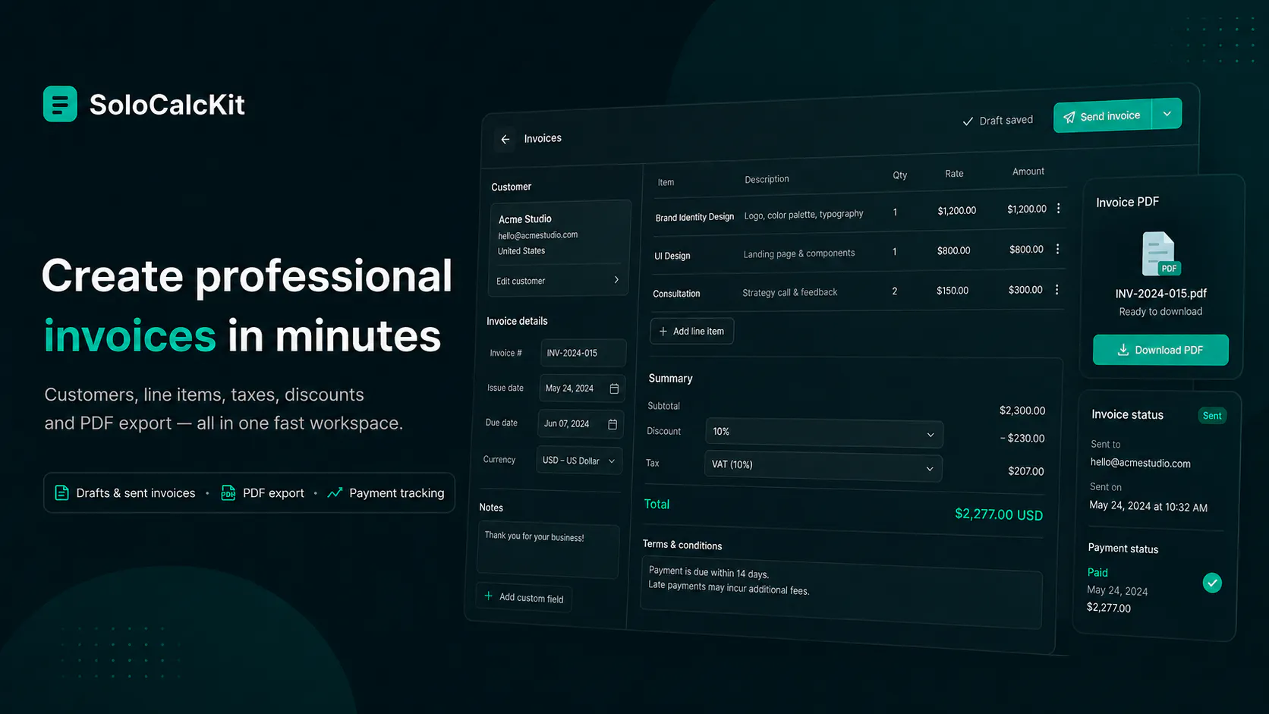Click the Download PDF button

click(x=1160, y=350)
